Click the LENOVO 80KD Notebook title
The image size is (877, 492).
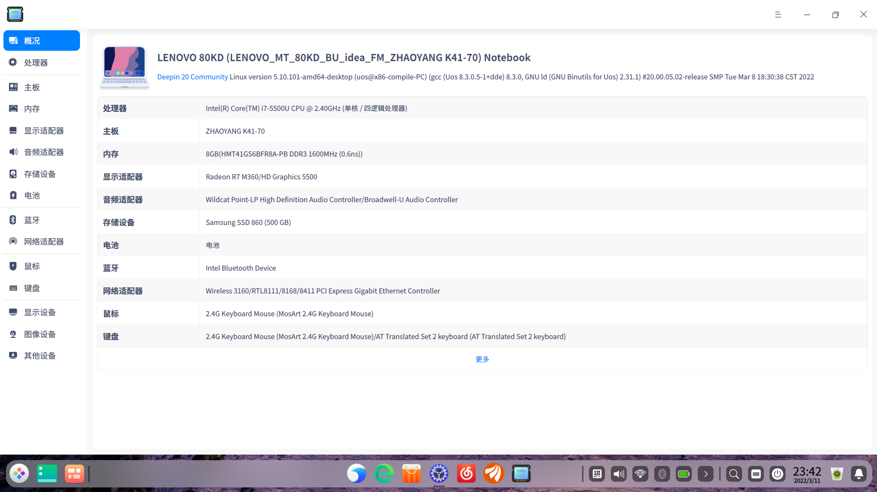[x=344, y=58]
